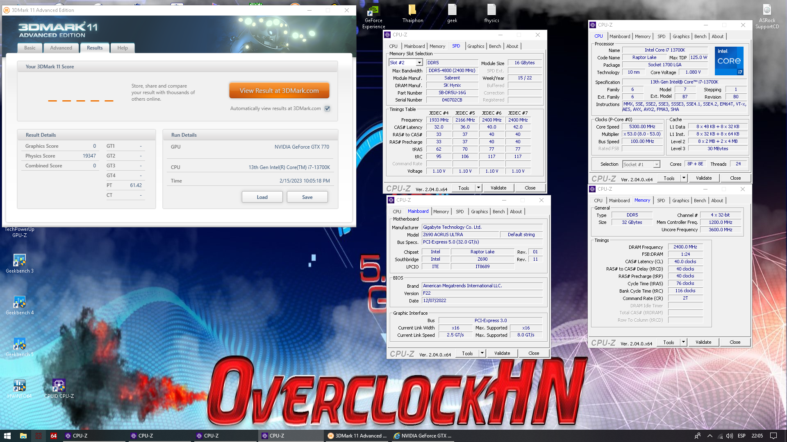Open the Windows Start menu
The height and width of the screenshot is (442, 787).
click(7, 436)
